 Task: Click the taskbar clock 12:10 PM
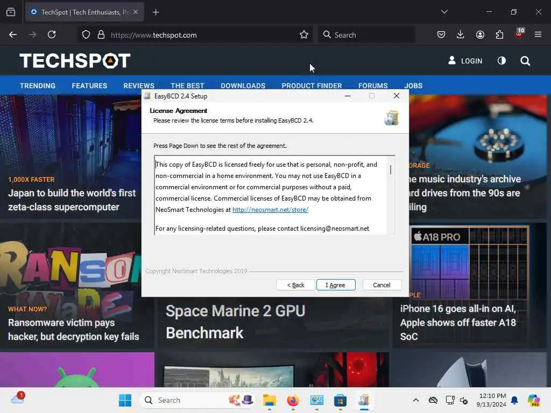click(492, 400)
